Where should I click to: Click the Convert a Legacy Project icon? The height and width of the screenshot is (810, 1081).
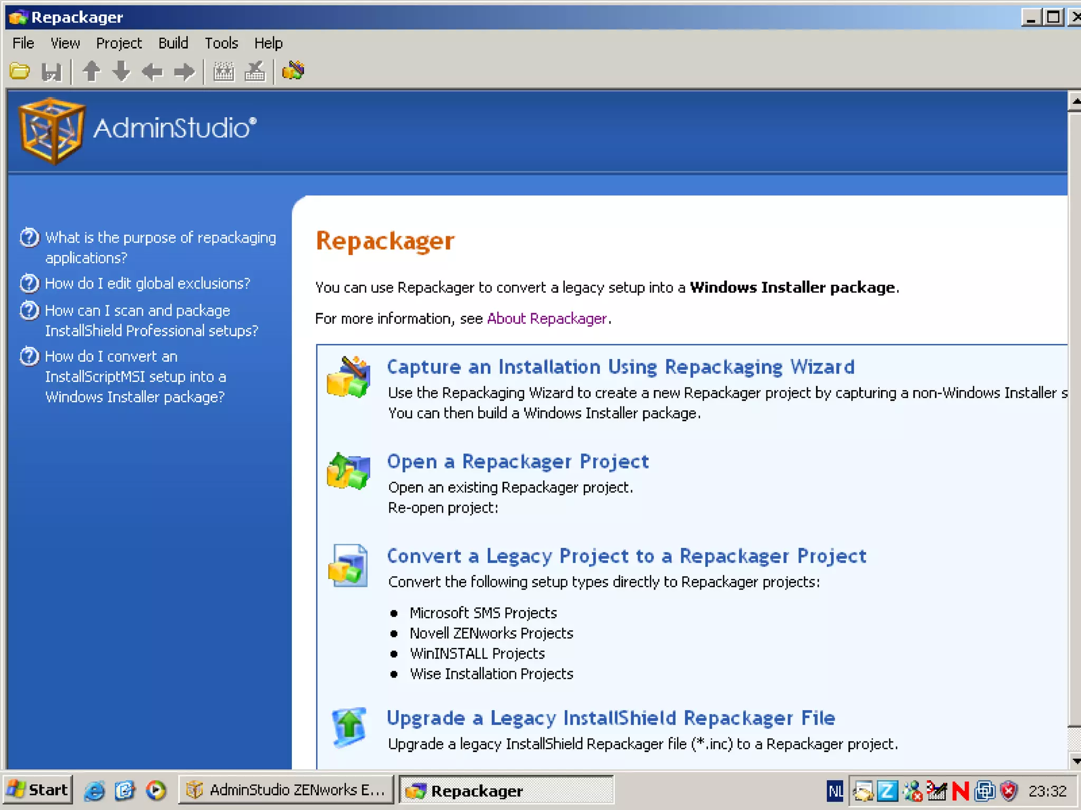click(x=348, y=566)
